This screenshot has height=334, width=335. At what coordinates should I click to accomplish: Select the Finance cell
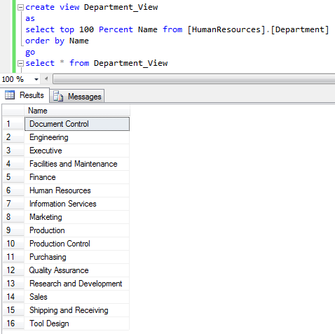[77, 177]
